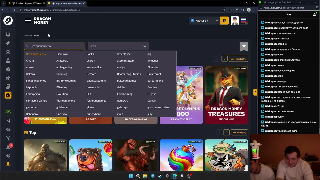Choose provider 3oaks
The image size is (320, 180).
click(x=90, y=54)
